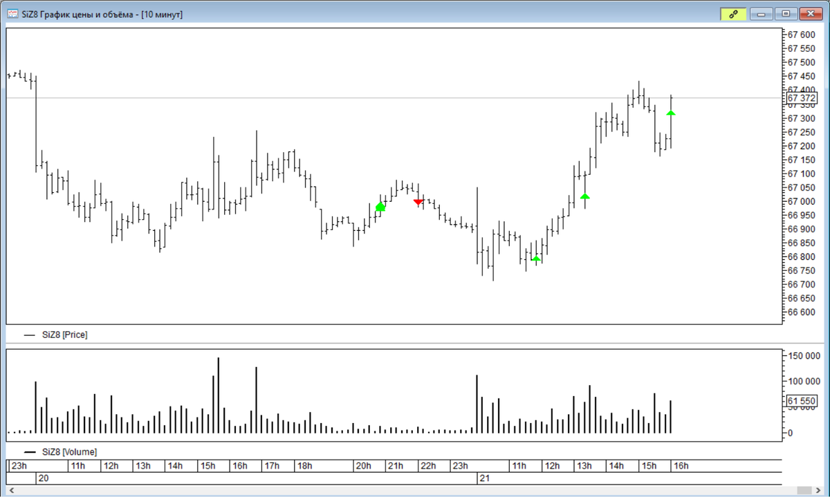
Task: Click the date 21 label on date axis
Action: (x=484, y=478)
